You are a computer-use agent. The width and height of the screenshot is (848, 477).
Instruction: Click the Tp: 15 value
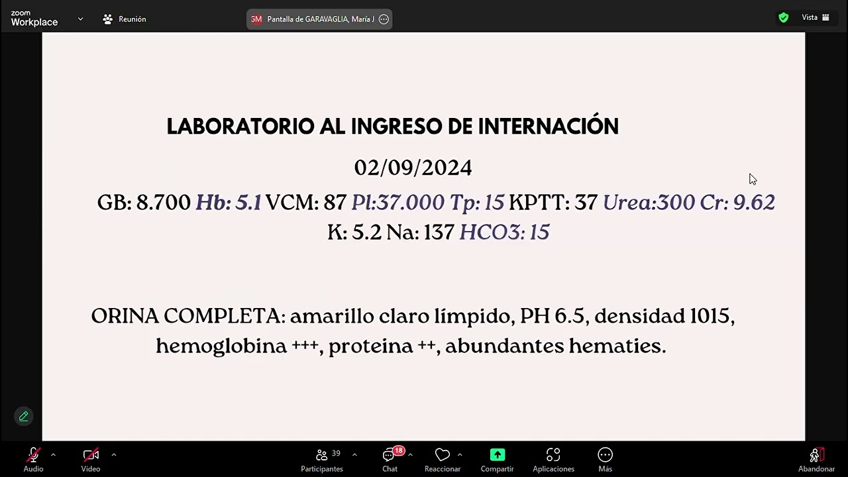point(476,202)
